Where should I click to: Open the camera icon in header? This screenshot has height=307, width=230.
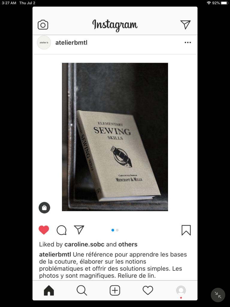43,25
